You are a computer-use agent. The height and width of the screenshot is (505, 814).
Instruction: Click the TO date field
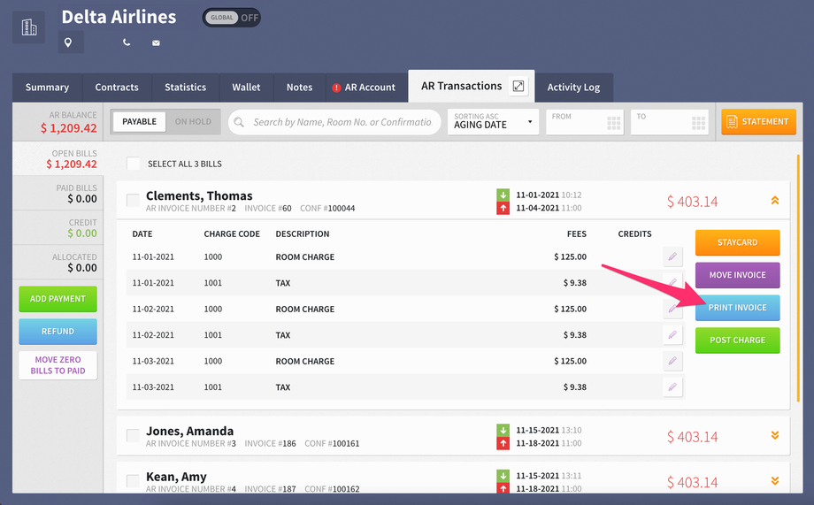click(670, 122)
